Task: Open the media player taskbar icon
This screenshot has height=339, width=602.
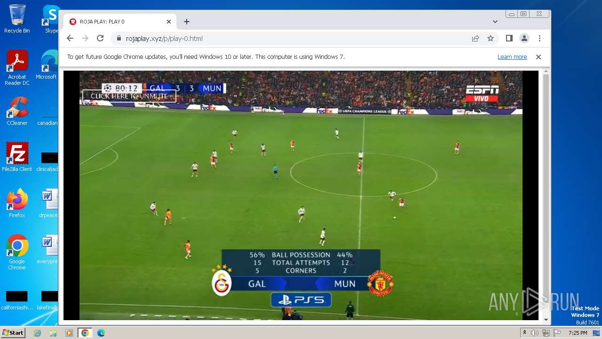Action: pyautogui.click(x=69, y=333)
